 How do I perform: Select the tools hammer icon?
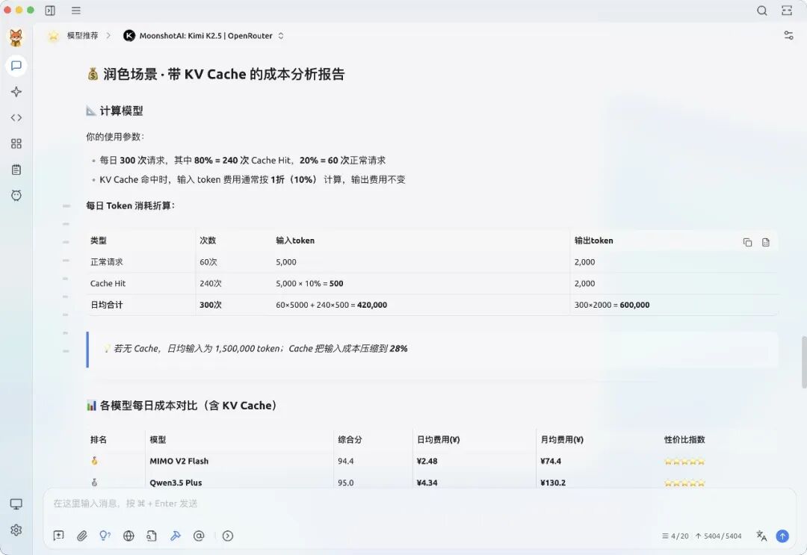tap(176, 536)
